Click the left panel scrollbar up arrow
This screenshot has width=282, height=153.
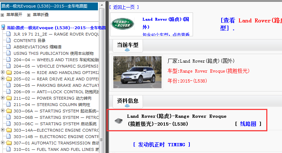(x=102, y=5)
